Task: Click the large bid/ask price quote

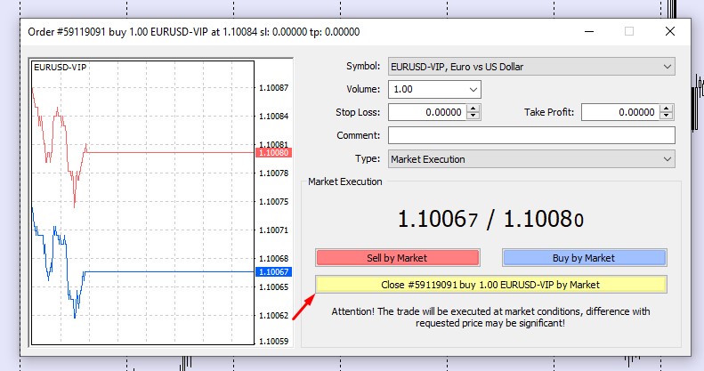Action: pos(490,219)
